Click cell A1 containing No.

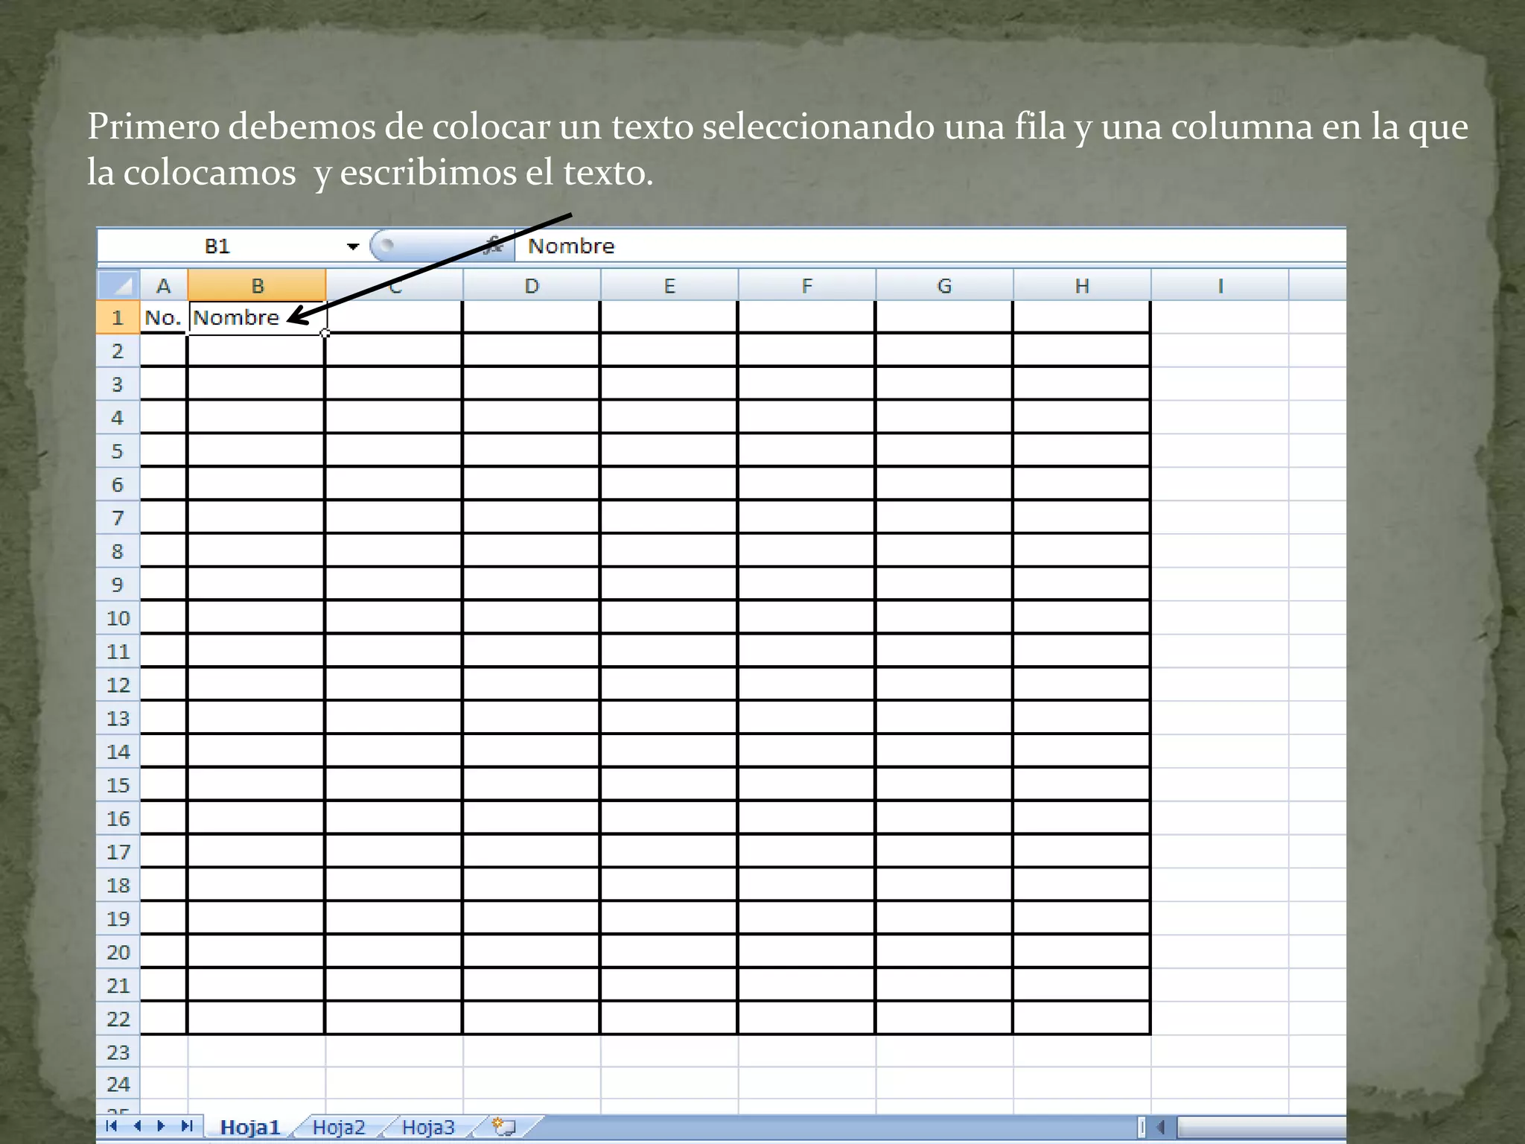[163, 317]
